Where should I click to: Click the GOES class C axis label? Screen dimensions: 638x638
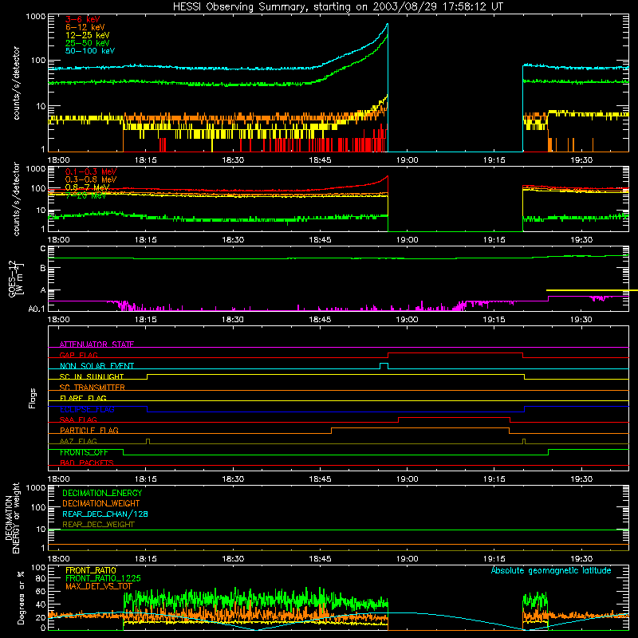tap(43, 249)
